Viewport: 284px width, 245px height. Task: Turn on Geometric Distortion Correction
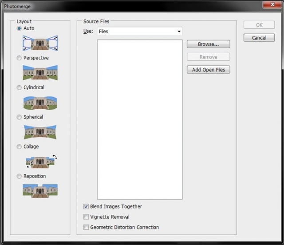pos(86,227)
